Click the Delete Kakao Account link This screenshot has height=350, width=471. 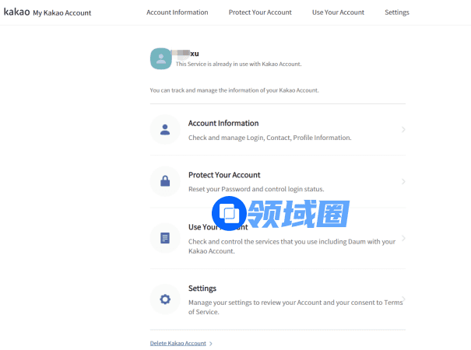(x=178, y=343)
